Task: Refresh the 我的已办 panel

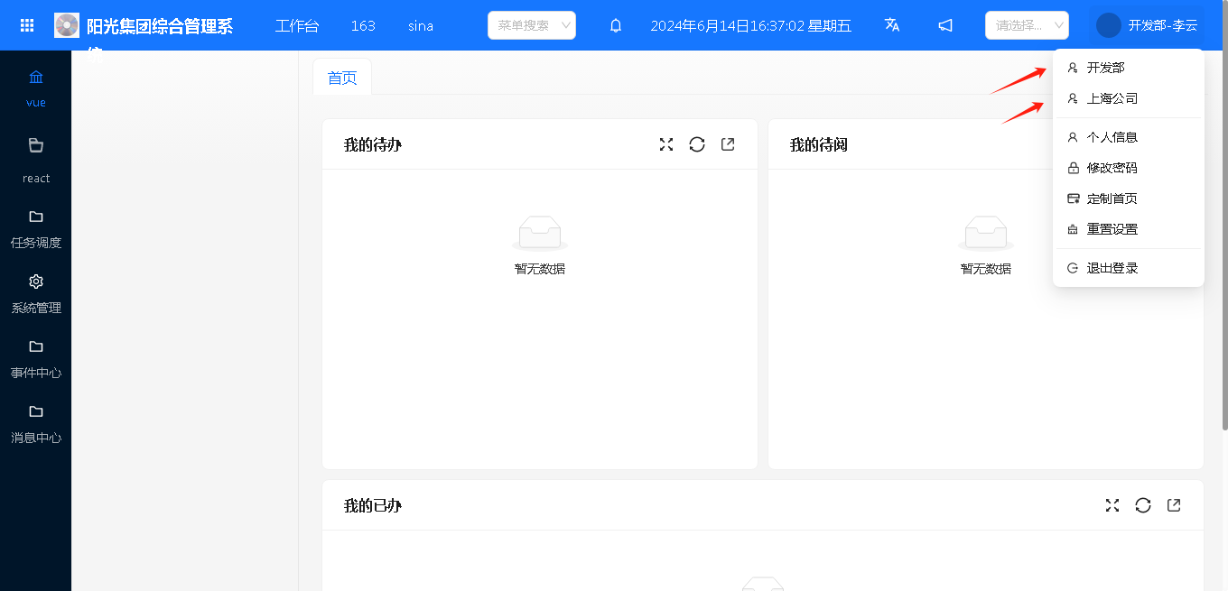Action: [1143, 505]
